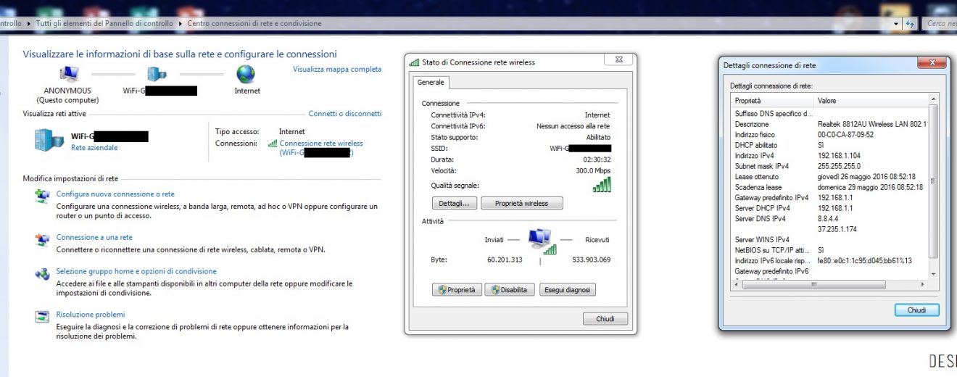Click Chiudi in the wireless status dialog
Image resolution: width=957 pixels, height=377 pixels.
605,319
